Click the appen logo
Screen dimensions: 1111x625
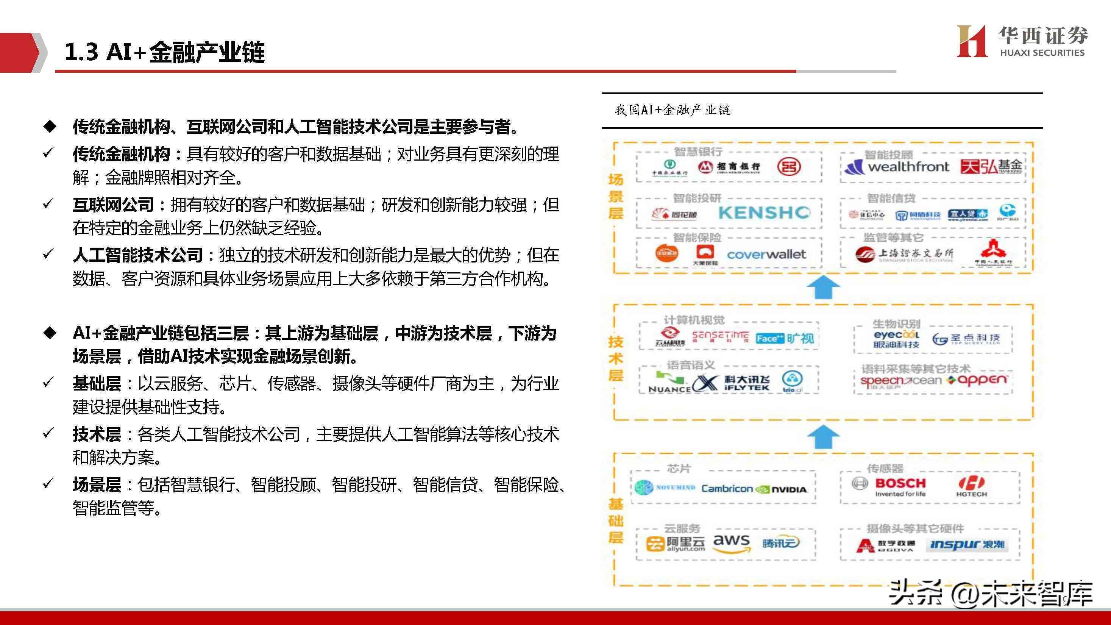click(977, 380)
